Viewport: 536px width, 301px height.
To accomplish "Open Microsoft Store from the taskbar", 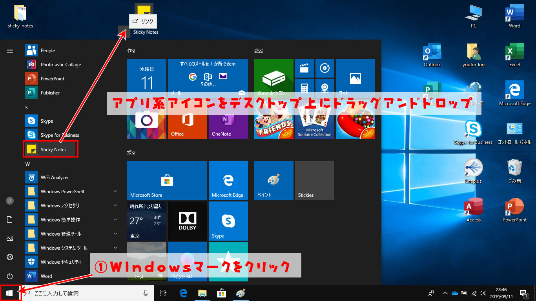I will coord(221,293).
